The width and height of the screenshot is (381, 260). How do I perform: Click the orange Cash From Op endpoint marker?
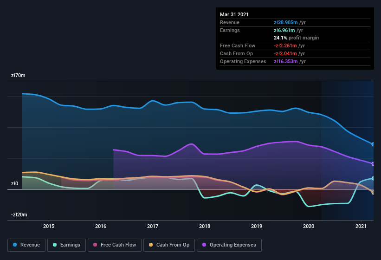[373, 192]
